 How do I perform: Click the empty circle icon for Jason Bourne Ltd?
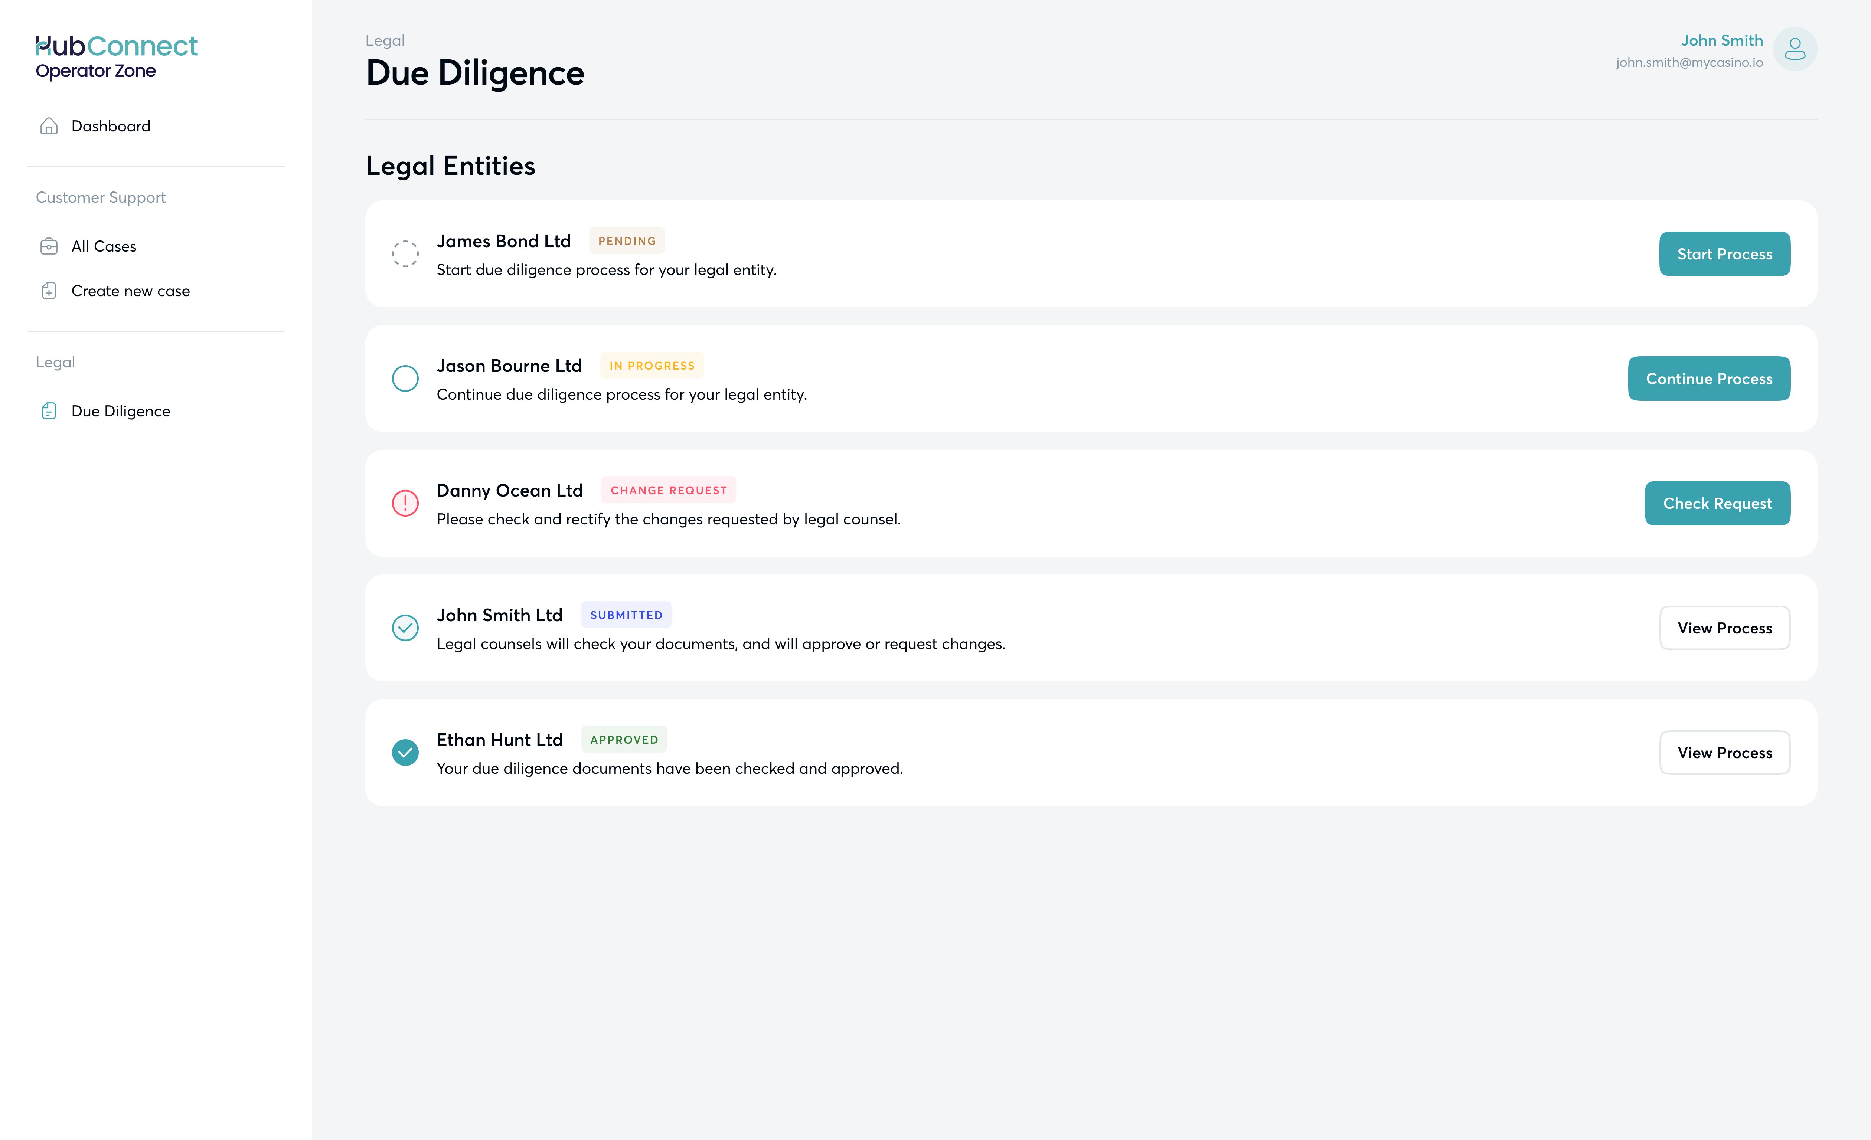405,378
